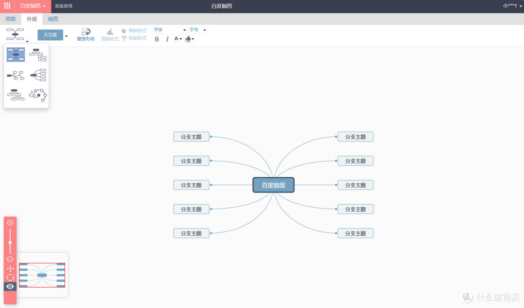
Task: Select the bracket structure layout template
Action: (38, 75)
